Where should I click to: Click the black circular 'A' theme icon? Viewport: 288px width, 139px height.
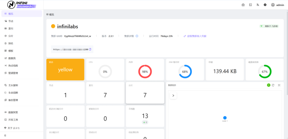(265, 5)
